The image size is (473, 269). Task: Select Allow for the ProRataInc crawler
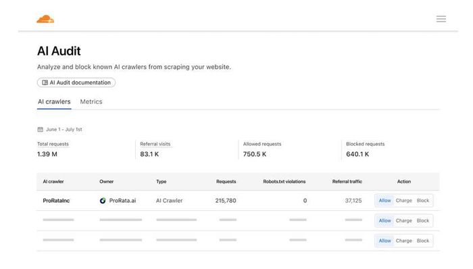pos(384,201)
